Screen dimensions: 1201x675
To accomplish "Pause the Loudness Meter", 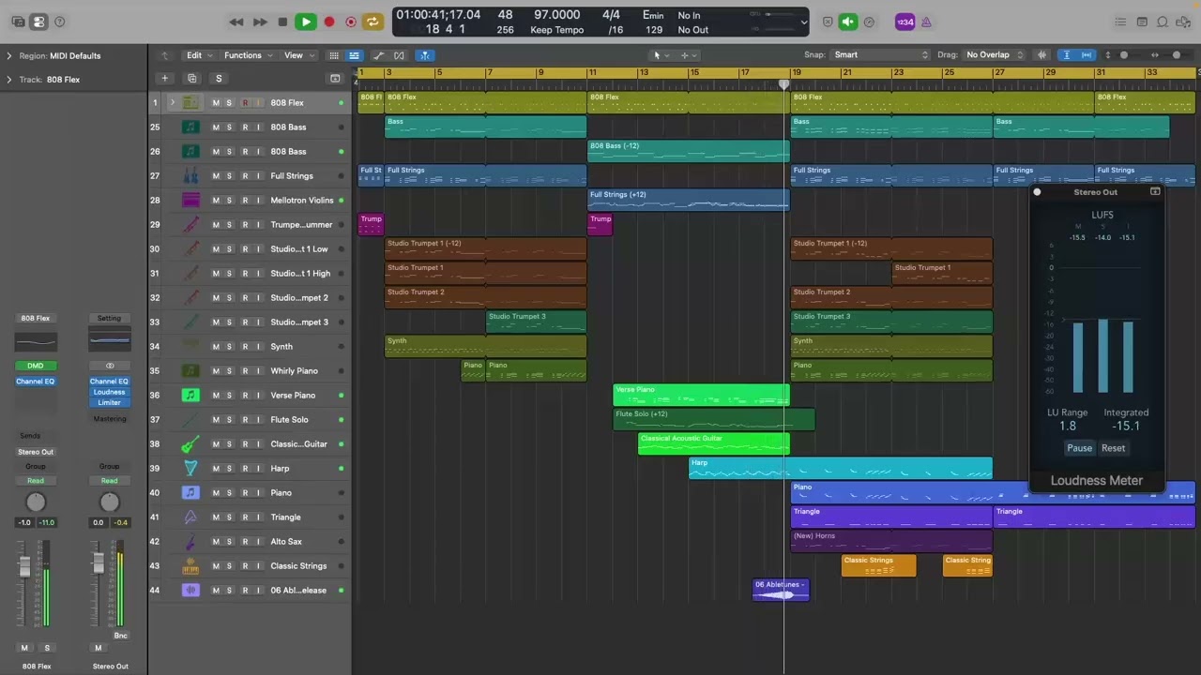I will tap(1079, 448).
